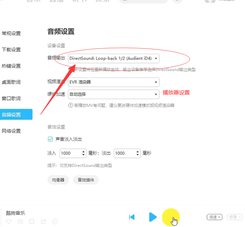Toggle the 声音淡入淡出 checkbox
The image size is (245, 227).
click(50, 139)
